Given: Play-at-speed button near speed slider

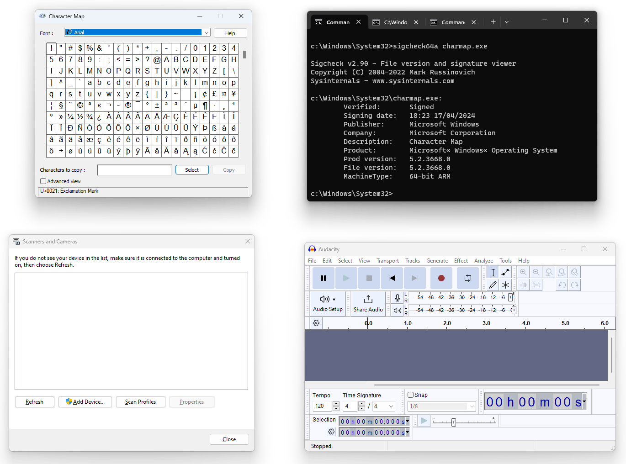Looking at the screenshot, I should point(424,421).
